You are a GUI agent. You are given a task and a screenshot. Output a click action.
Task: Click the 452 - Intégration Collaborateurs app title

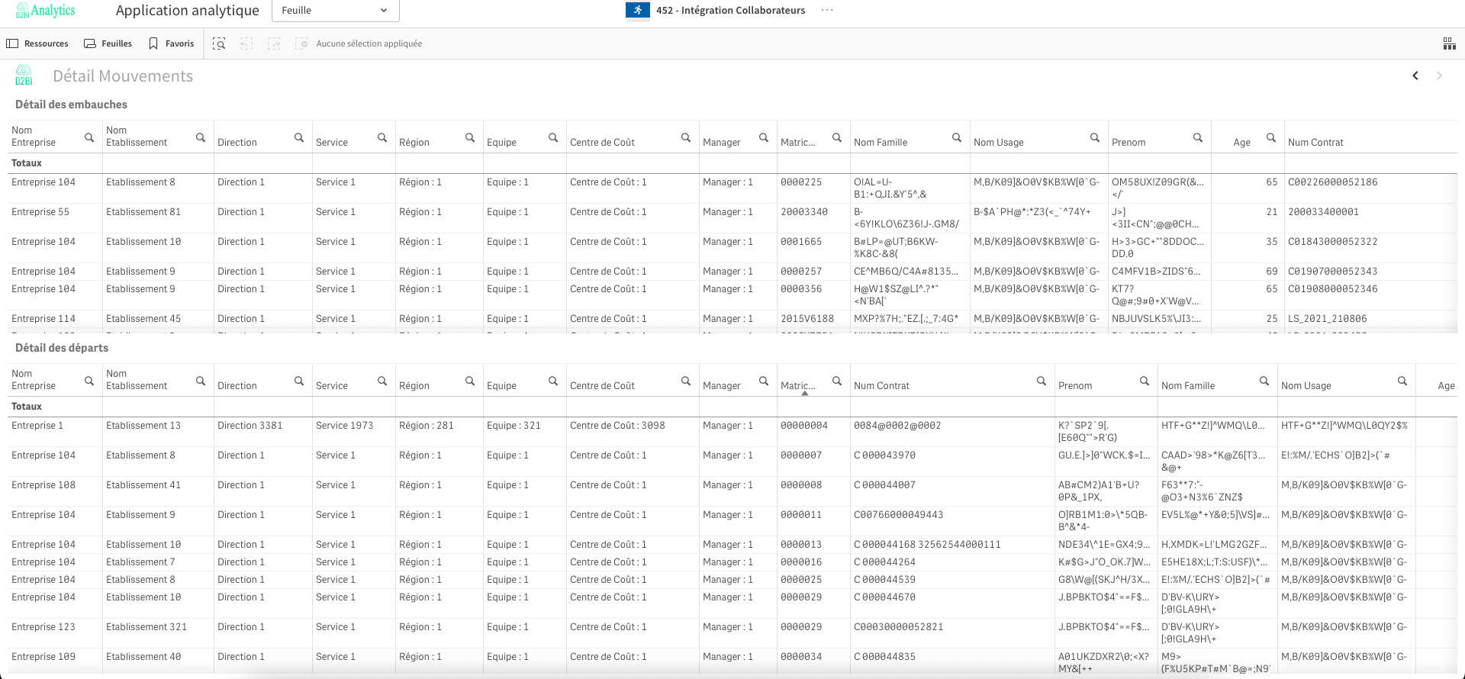click(729, 11)
